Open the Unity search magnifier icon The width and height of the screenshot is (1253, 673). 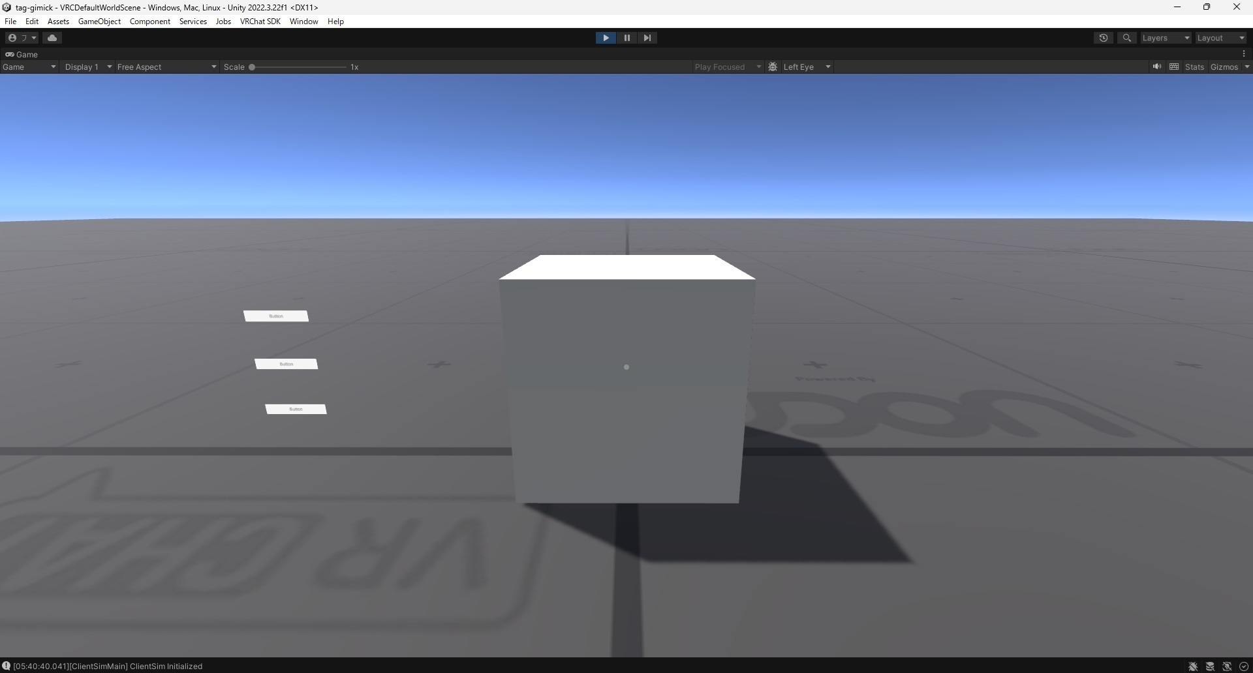pyautogui.click(x=1126, y=38)
